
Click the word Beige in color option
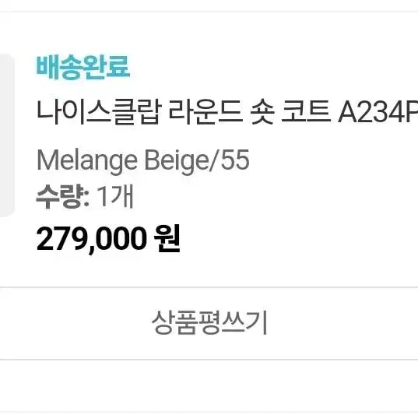click(x=177, y=161)
